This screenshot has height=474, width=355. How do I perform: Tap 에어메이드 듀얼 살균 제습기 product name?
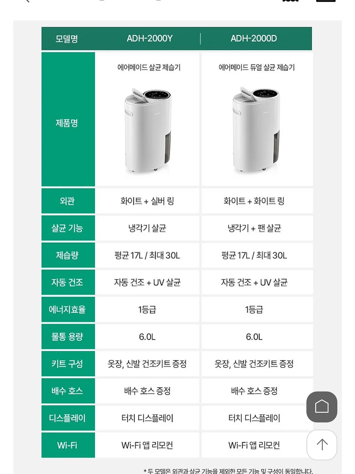257,67
